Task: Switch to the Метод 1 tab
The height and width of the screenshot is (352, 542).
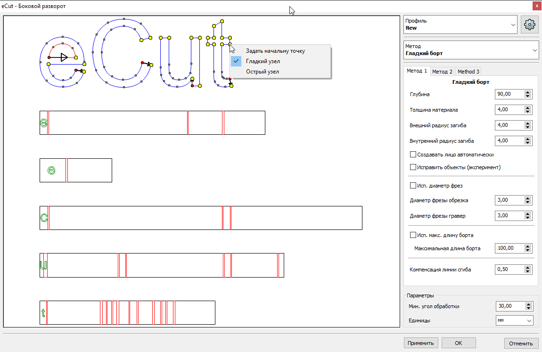Action: click(x=417, y=71)
